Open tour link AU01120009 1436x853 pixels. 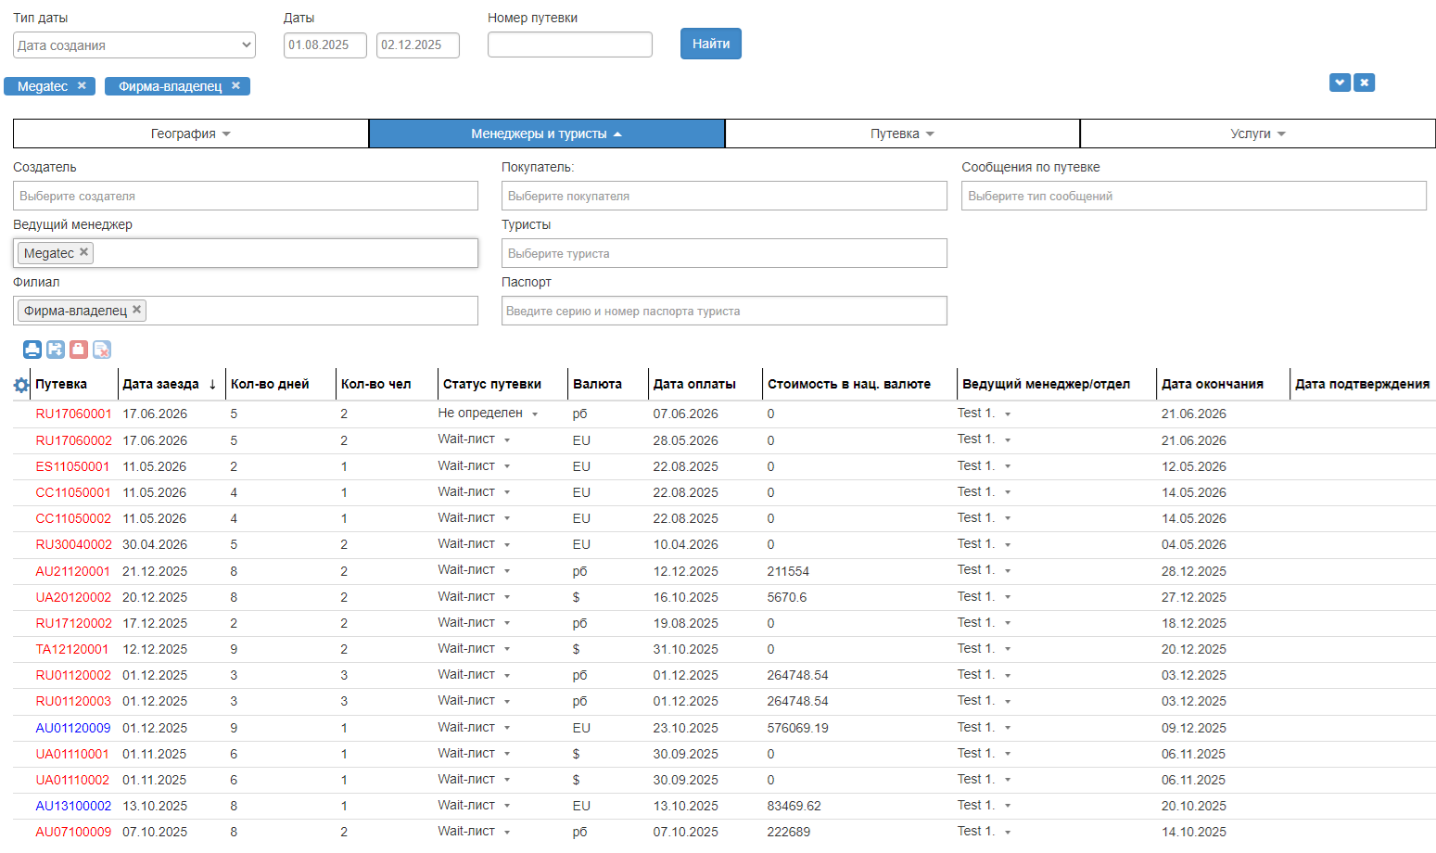73,728
